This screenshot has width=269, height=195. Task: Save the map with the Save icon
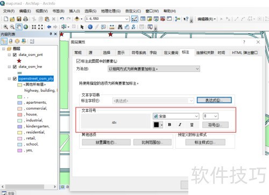[x=19, y=19]
